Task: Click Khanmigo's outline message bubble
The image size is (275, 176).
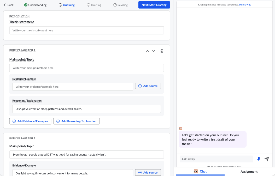Action: pos(213,139)
